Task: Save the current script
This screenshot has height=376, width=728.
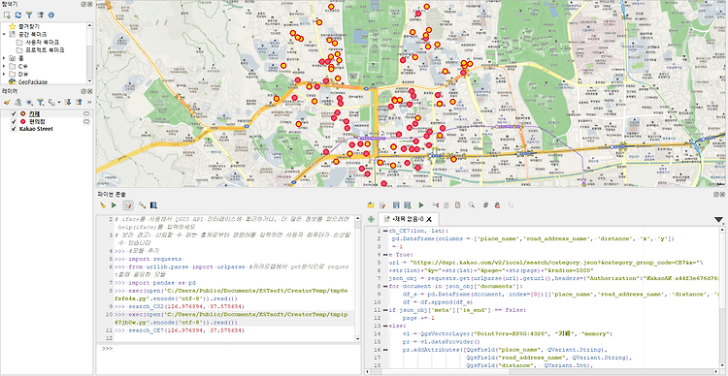Action: [x=396, y=204]
